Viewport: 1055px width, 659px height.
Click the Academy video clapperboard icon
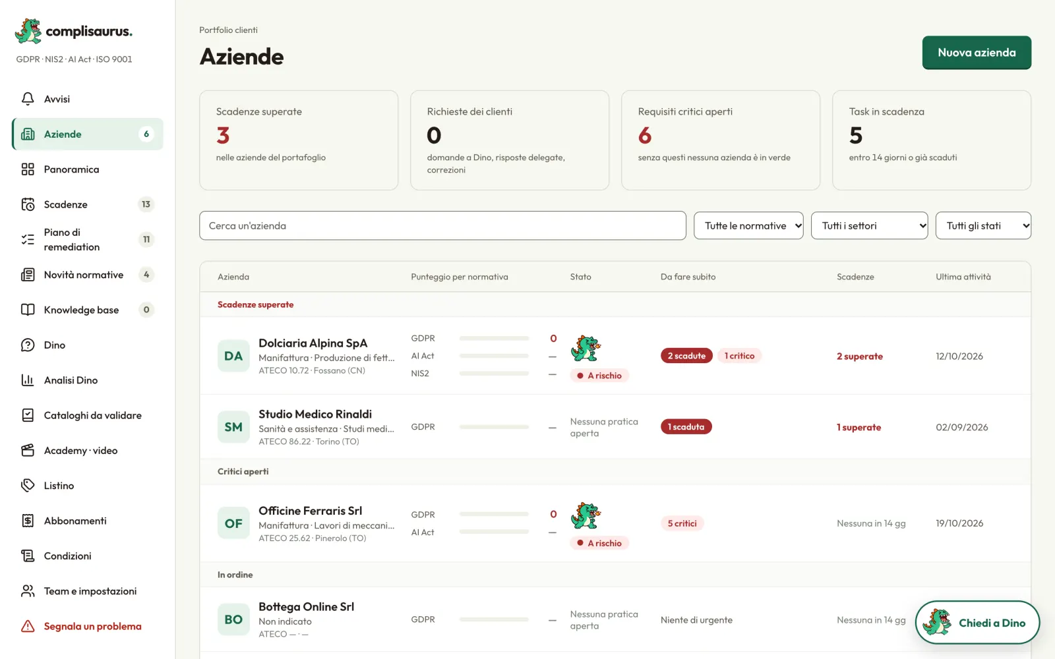pos(28,450)
